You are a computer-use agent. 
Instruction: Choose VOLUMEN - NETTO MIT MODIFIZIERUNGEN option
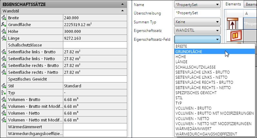tap(215, 123)
